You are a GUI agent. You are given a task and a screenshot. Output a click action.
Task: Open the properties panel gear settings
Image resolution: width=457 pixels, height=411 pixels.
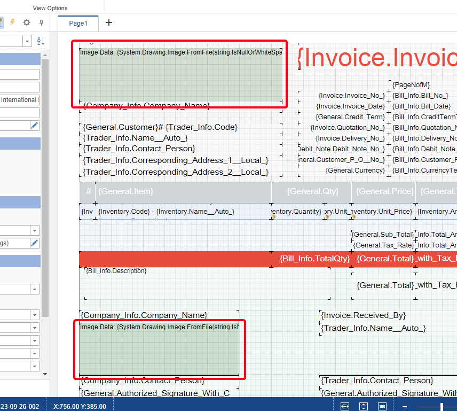(x=27, y=22)
